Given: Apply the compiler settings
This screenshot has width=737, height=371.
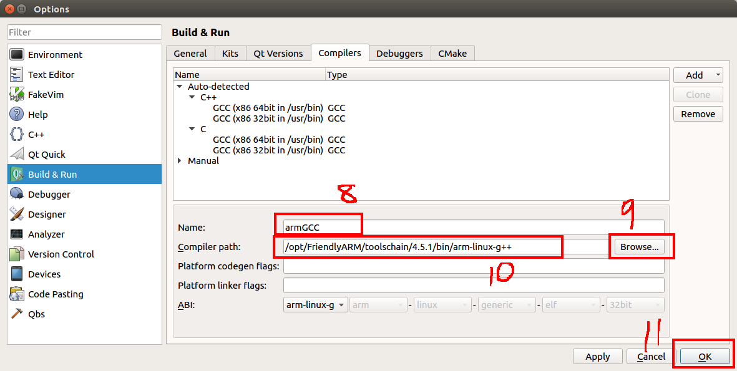Looking at the screenshot, I should click(x=597, y=356).
